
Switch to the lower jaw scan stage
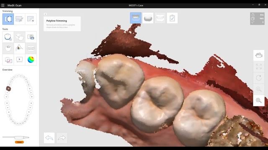pos(148,18)
